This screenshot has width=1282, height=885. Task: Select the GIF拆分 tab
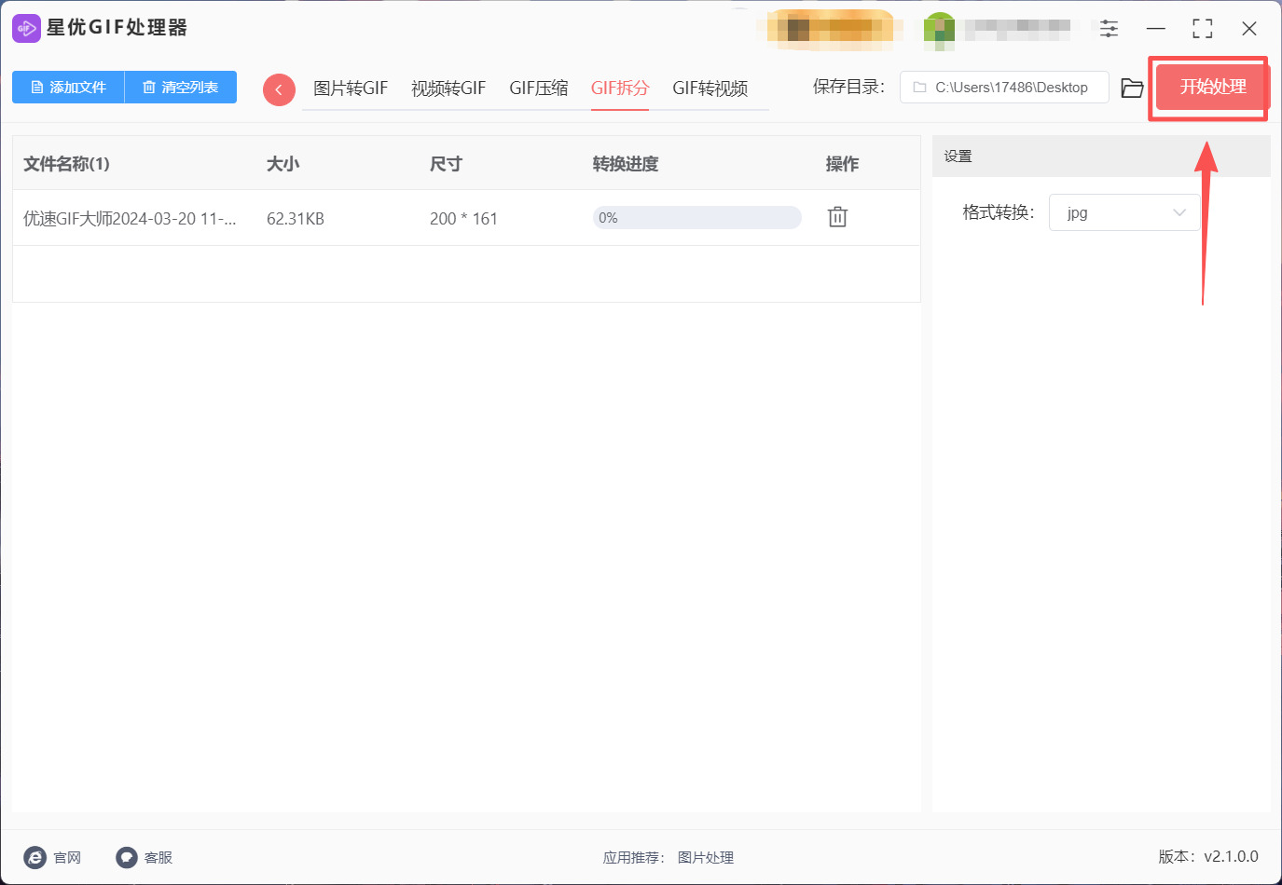coord(620,88)
